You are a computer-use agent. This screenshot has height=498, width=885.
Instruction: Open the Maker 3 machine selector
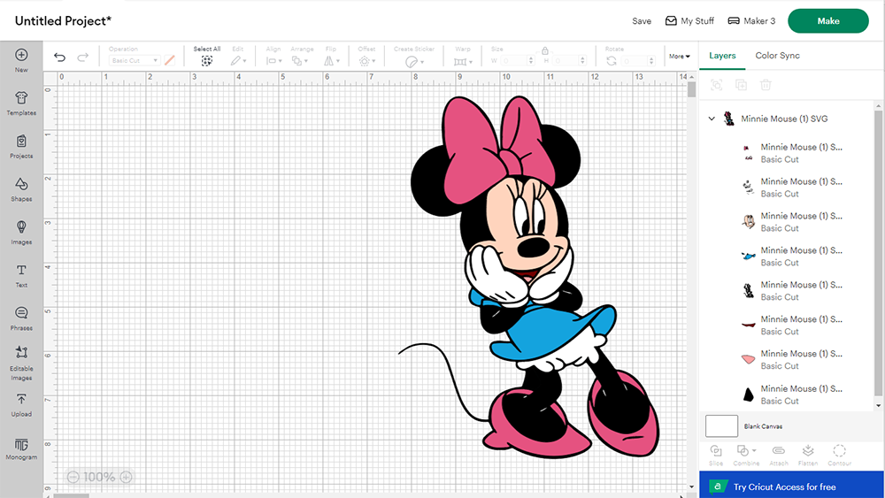pos(751,21)
